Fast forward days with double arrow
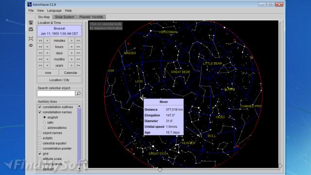Screen dimensions: 311x175 coord(78,53)
